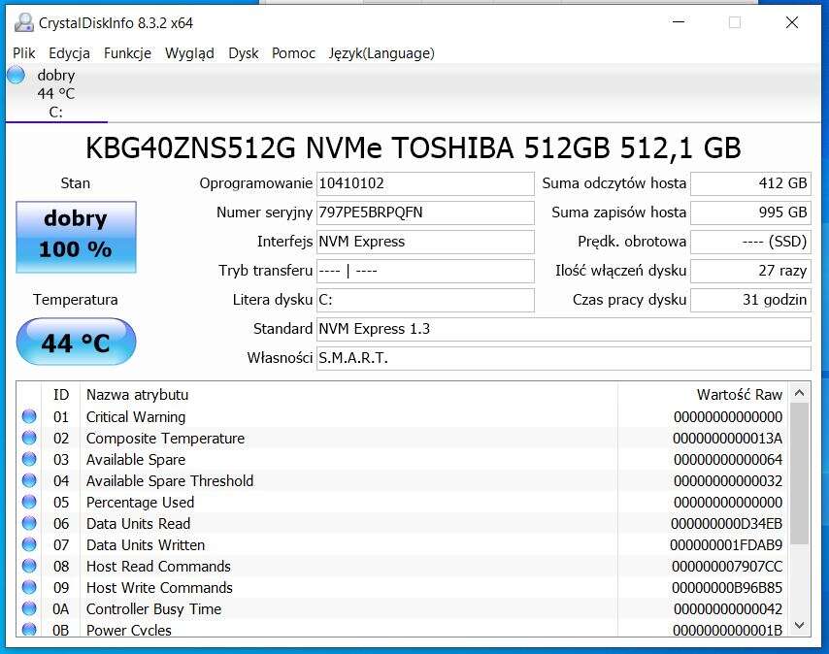The width and height of the screenshot is (829, 654).
Task: Click the 44 °C temperature indicator
Action: 76,342
